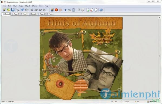This screenshot has width=162, height=104.
Task: Select the Text tool T icon
Action: coord(65,10)
